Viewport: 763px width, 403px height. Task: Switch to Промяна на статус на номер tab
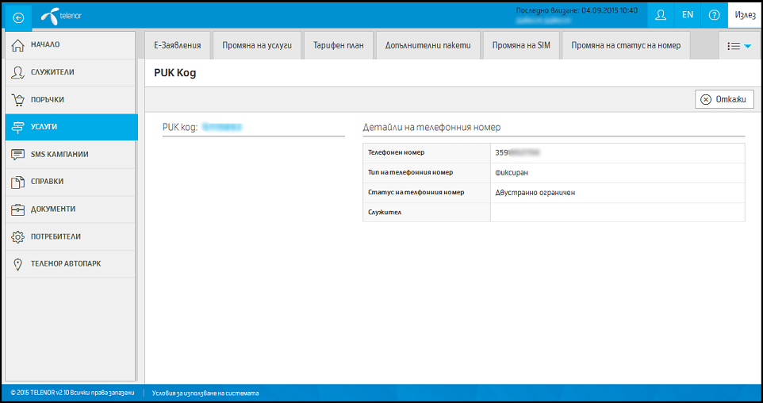coord(626,45)
